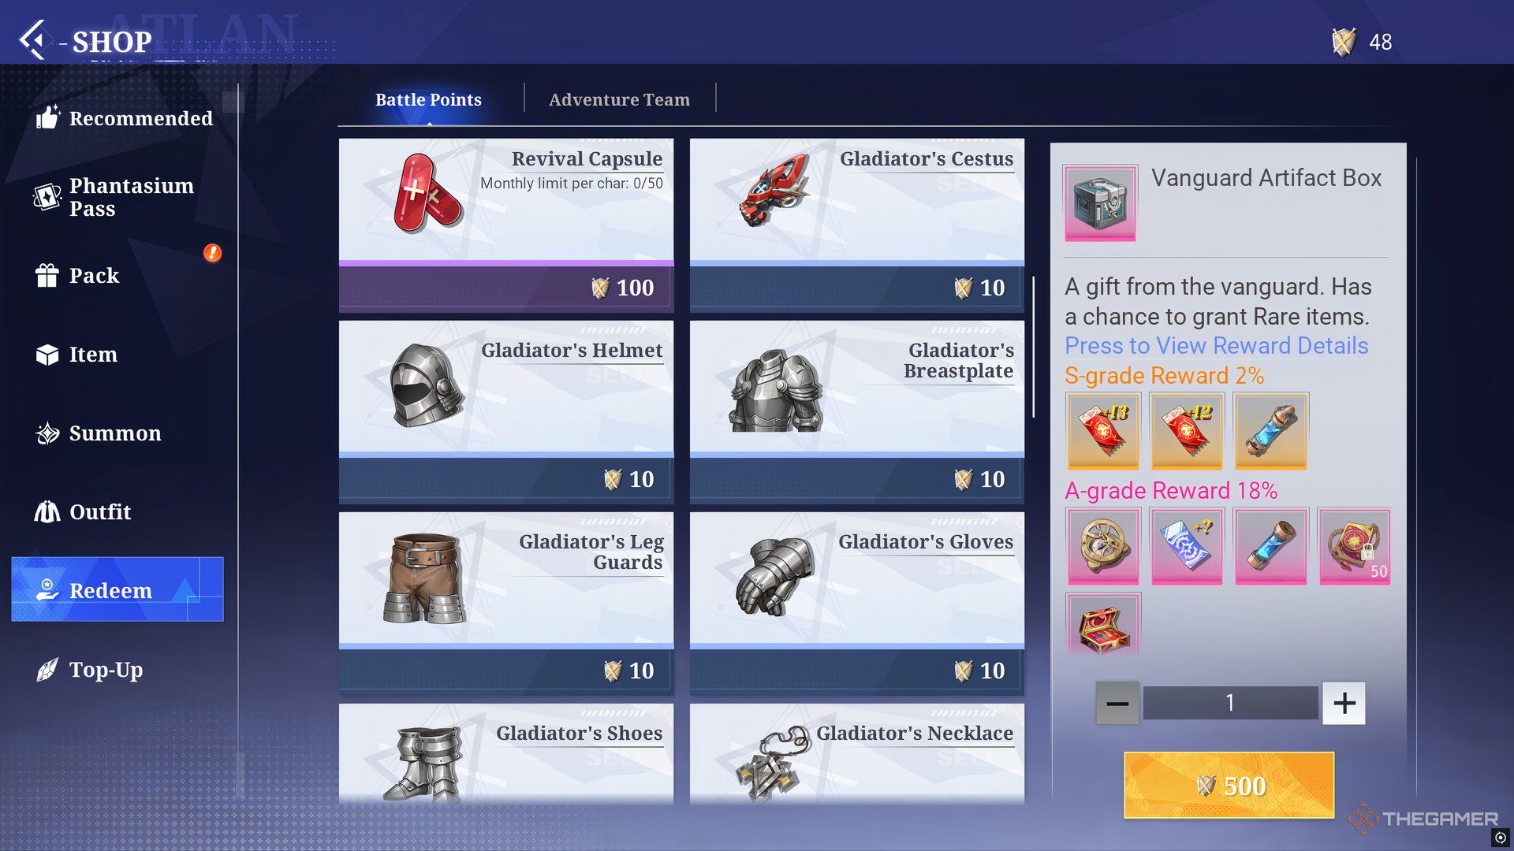Decrease purchase quantity with minus button

(x=1117, y=703)
